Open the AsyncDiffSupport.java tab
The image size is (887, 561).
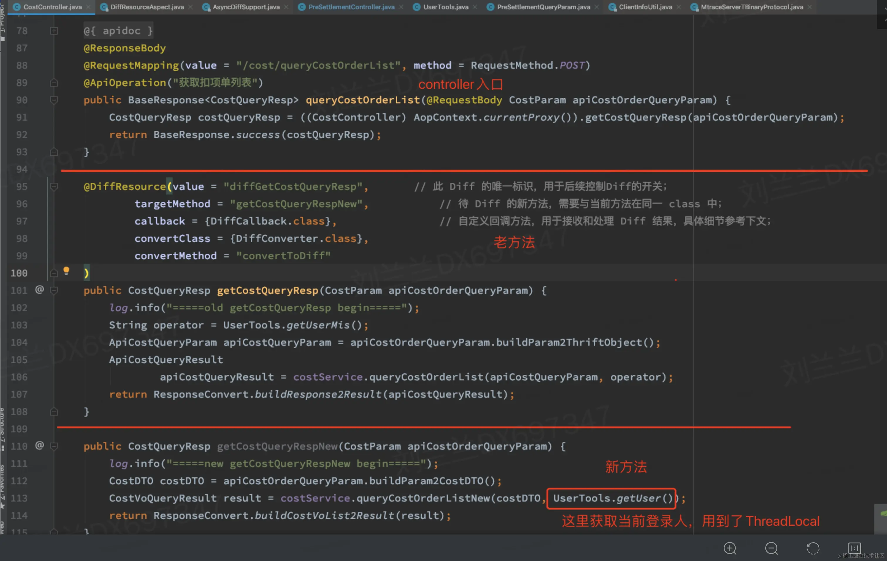[x=246, y=7]
